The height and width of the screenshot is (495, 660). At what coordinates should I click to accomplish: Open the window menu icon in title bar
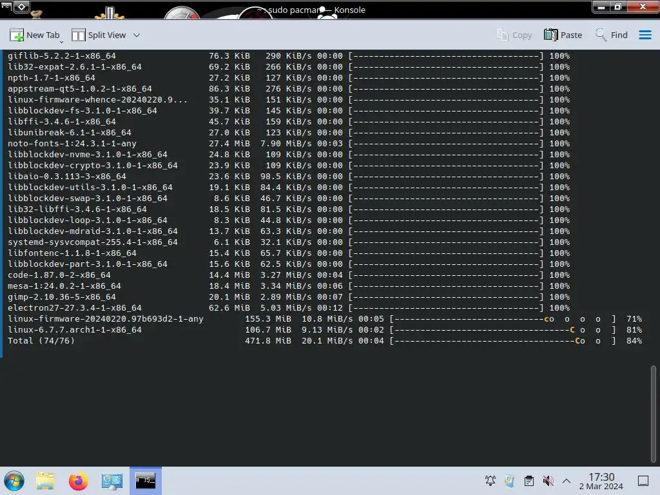tap(6, 6)
